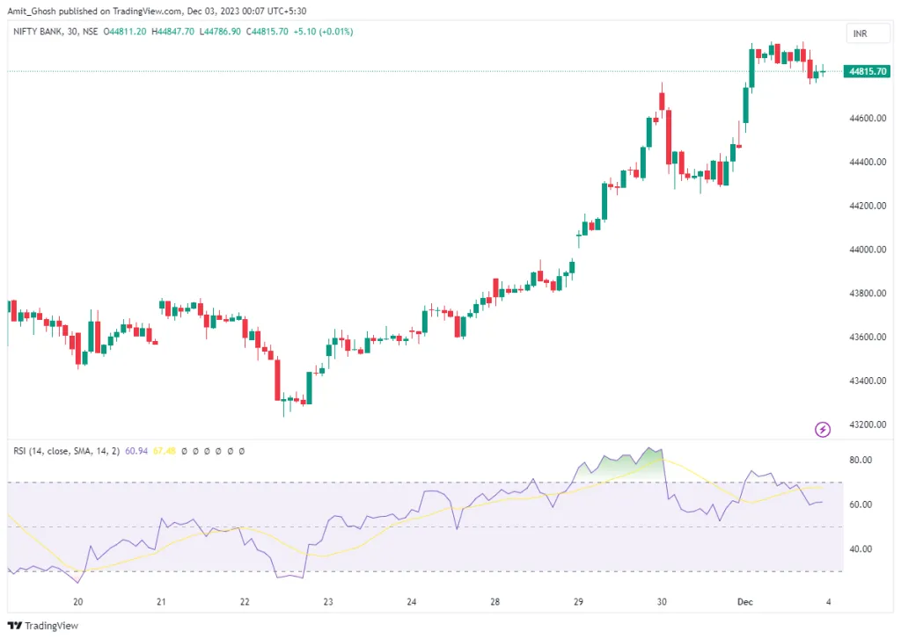Screen dimensions: 901x639
Task: Click the yellow RSI SMA value 67.48
Action: [x=165, y=451]
